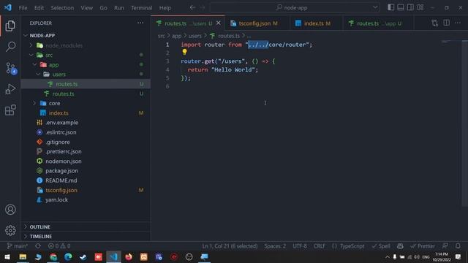The width and height of the screenshot is (468, 263).
Task: Show hidden system tray icons
Action: 387,256
